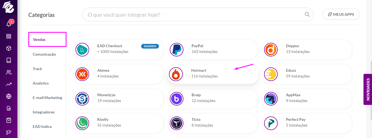The height and width of the screenshot is (138, 372).
Task: Open the dashboard grid icon
Action: 9,37
